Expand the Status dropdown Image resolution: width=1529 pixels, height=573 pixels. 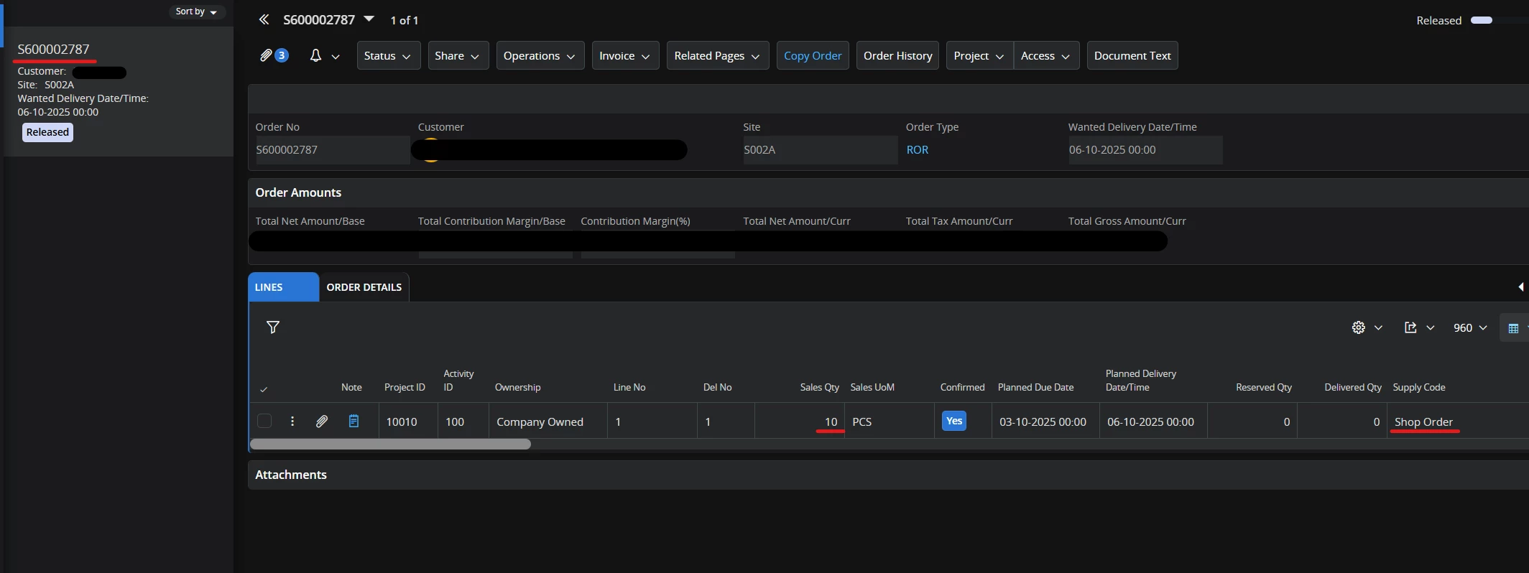tap(388, 55)
